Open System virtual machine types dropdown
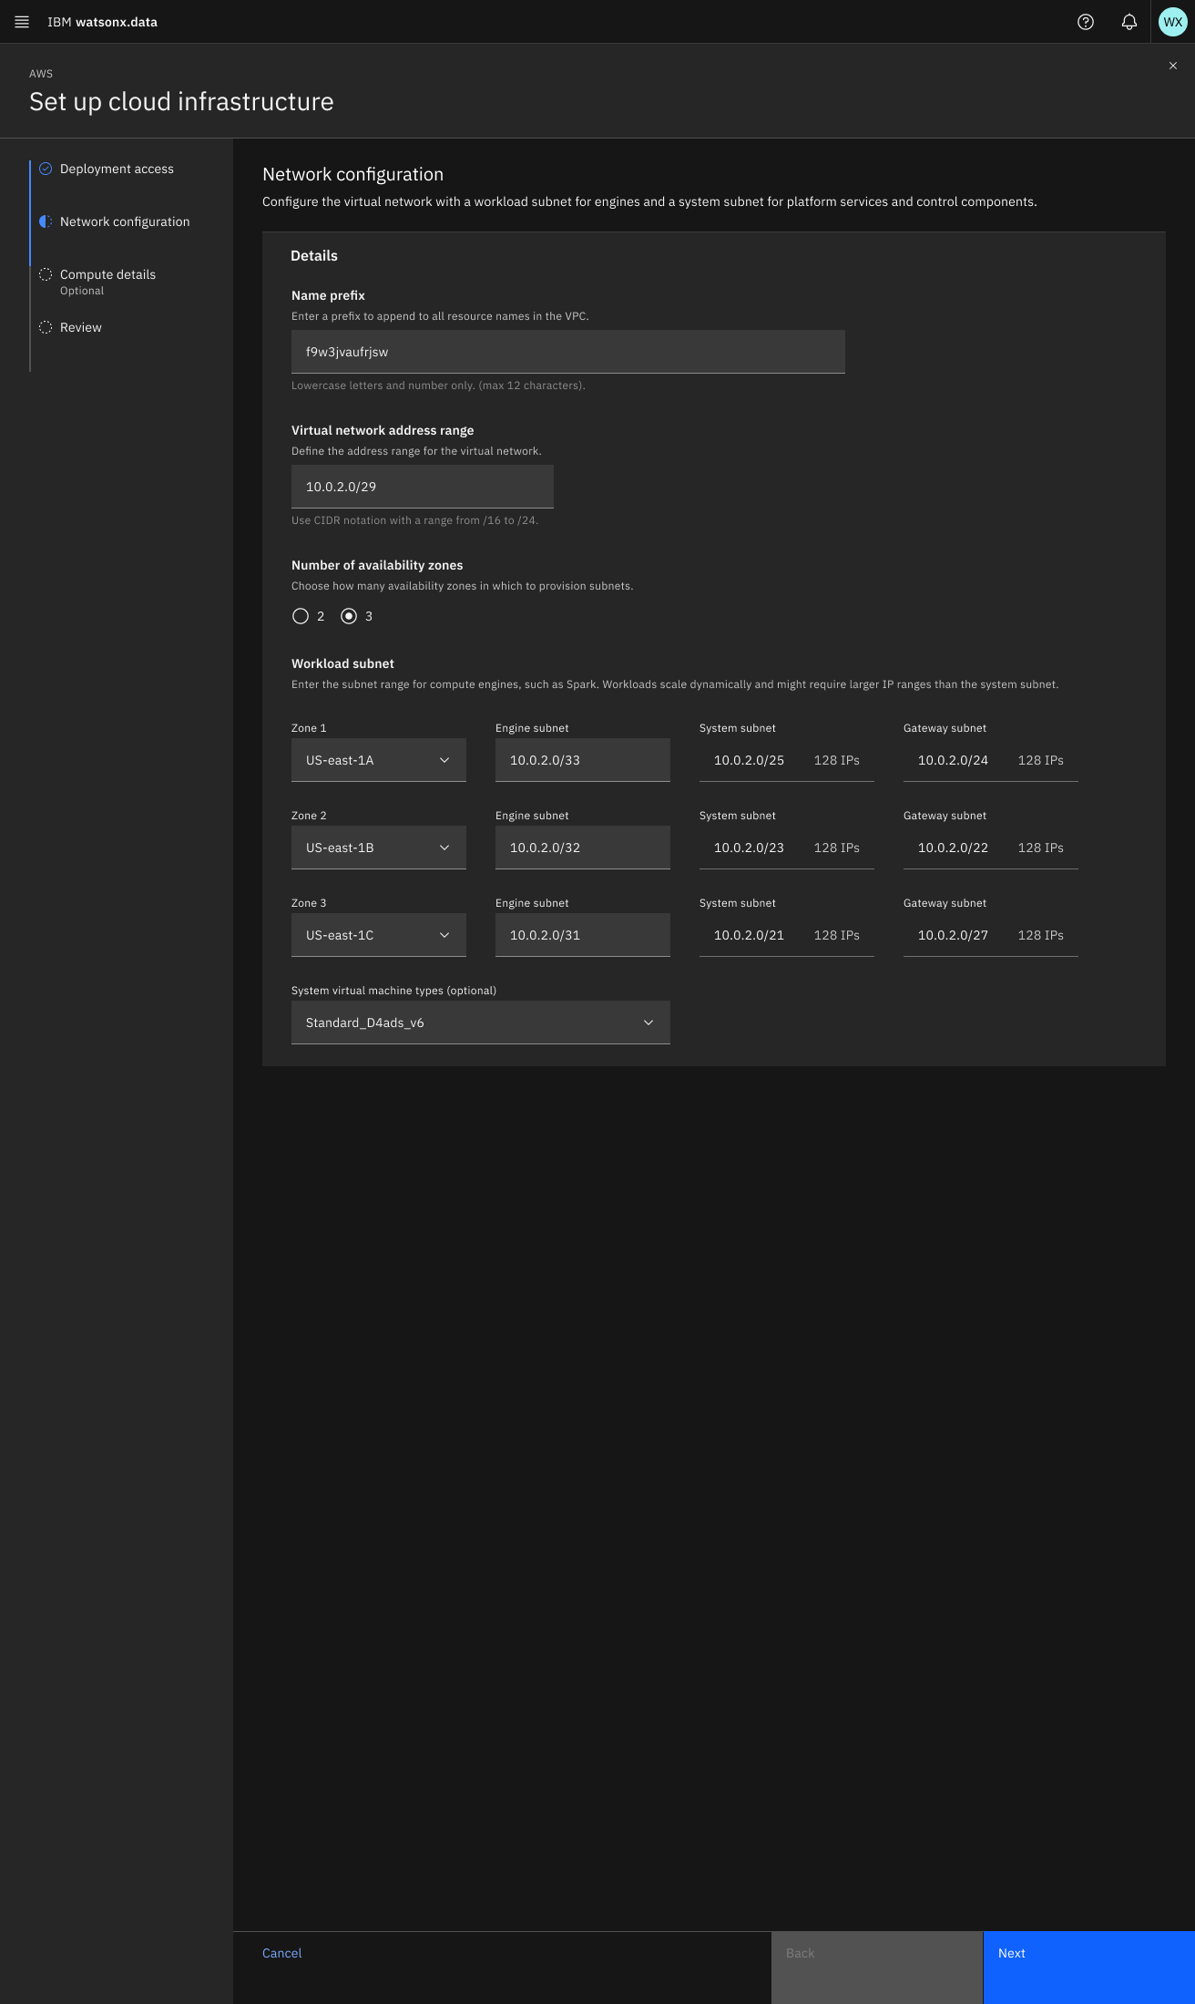Screen dimensions: 1195x2004 pyautogui.click(x=481, y=1023)
